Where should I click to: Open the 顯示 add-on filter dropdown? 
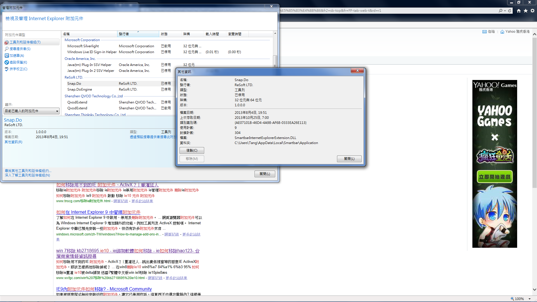[32, 111]
